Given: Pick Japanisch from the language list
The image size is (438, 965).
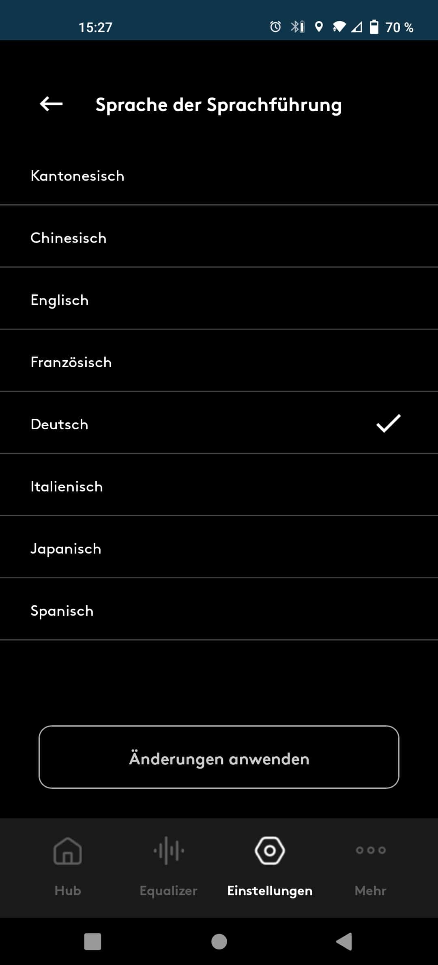Looking at the screenshot, I should click(219, 549).
